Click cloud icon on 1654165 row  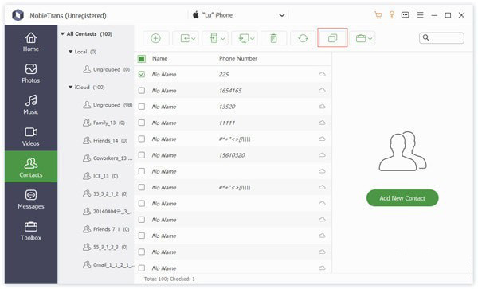tap(322, 91)
